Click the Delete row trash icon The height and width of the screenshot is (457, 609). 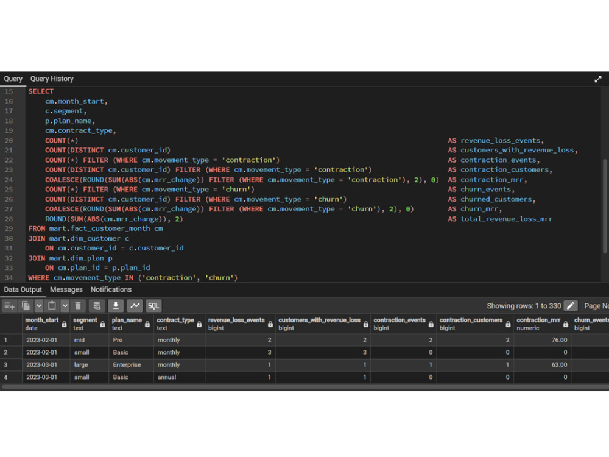[78, 306]
